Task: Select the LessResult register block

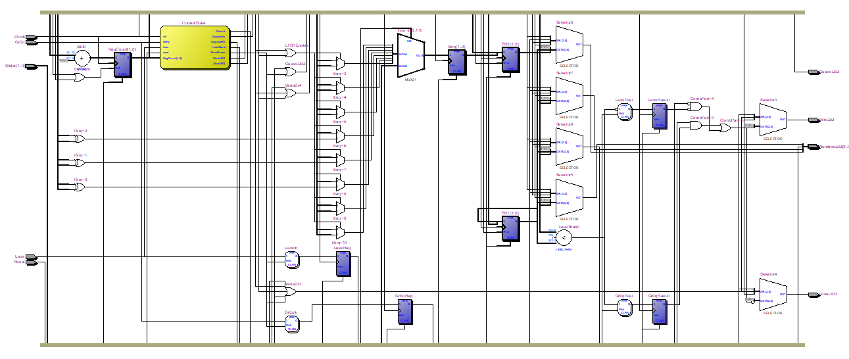Action: [x=659, y=116]
